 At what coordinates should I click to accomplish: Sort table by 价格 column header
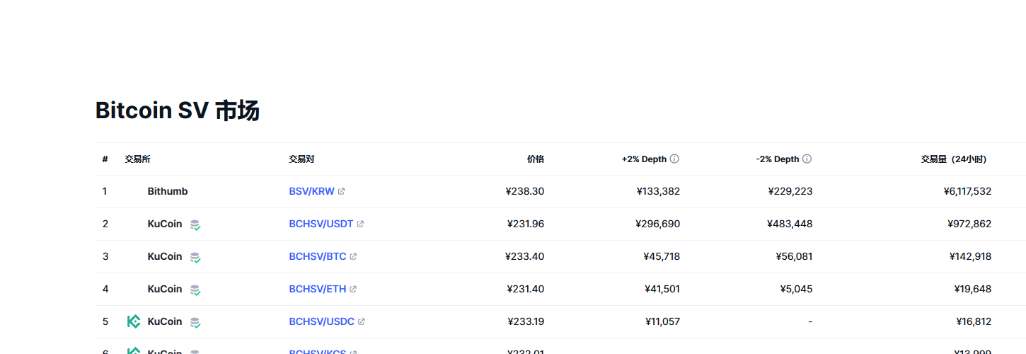pyautogui.click(x=536, y=159)
